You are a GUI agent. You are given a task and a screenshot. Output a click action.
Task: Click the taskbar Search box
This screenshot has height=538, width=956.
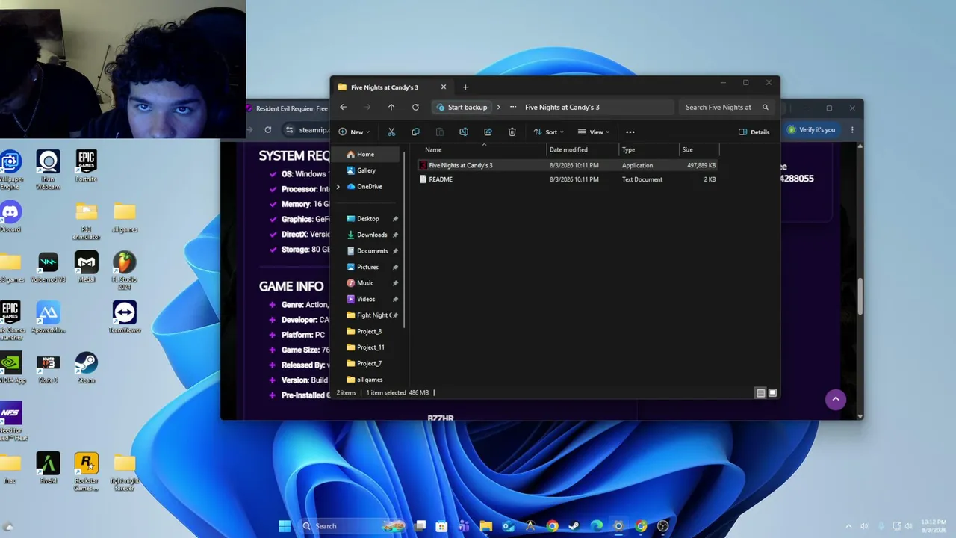point(353,526)
